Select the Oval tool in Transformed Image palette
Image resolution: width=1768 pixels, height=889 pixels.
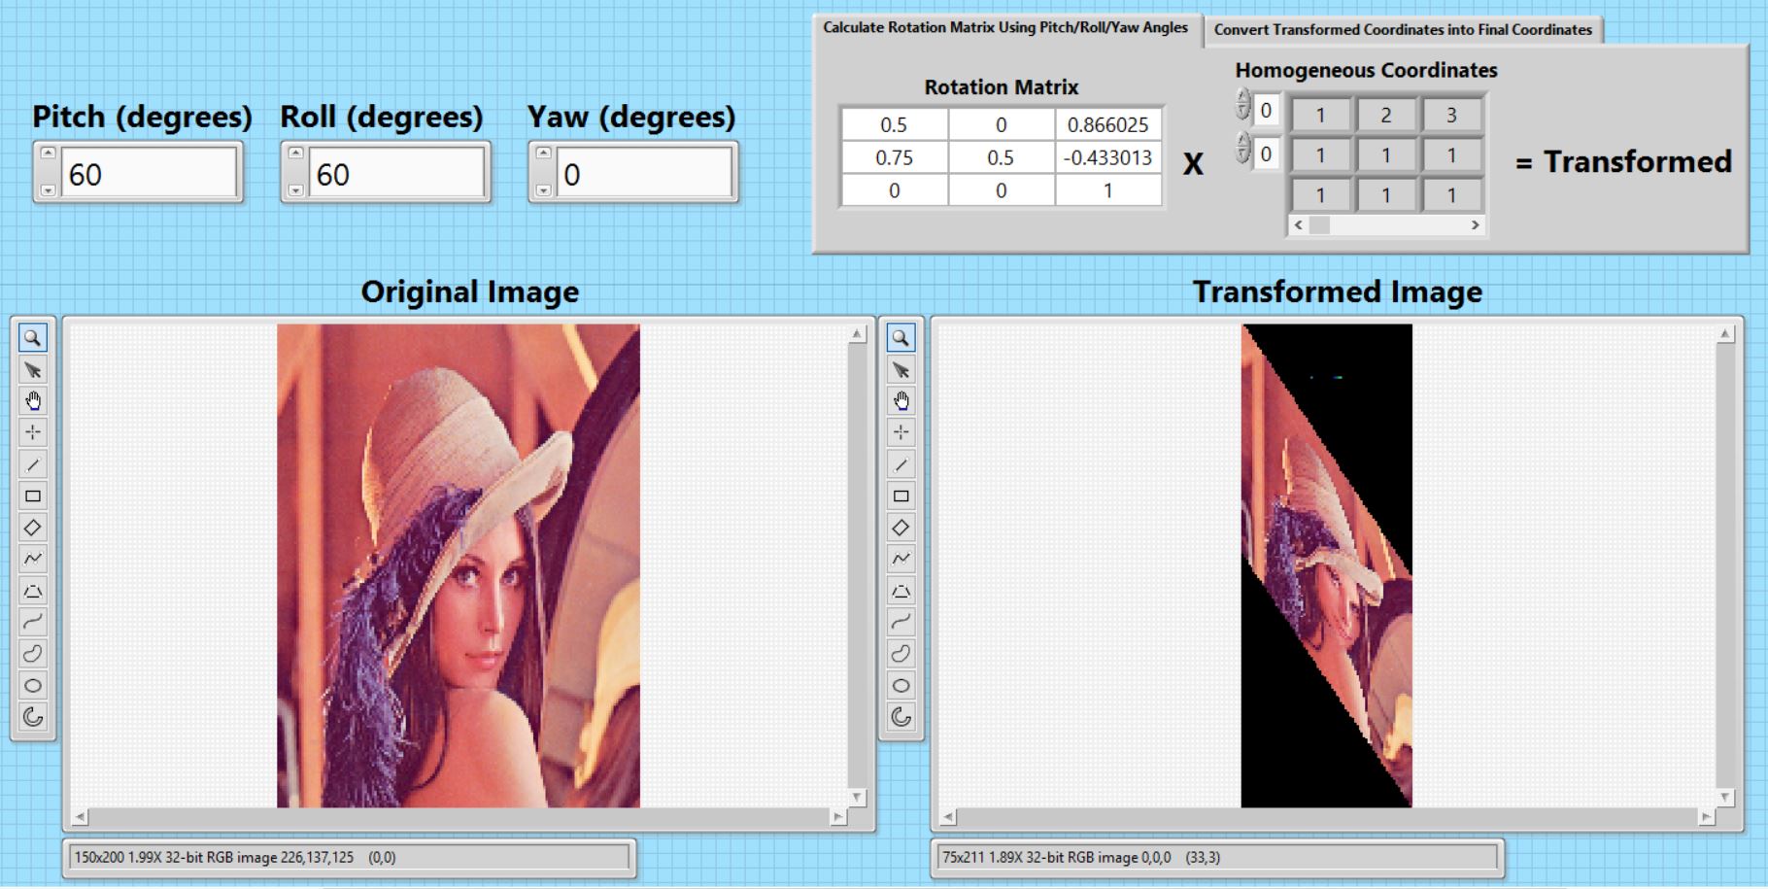pyautogui.click(x=901, y=685)
